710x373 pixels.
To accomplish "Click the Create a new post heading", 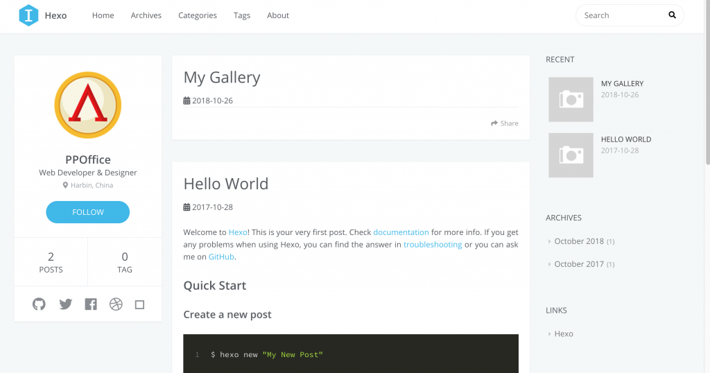I will (x=227, y=315).
